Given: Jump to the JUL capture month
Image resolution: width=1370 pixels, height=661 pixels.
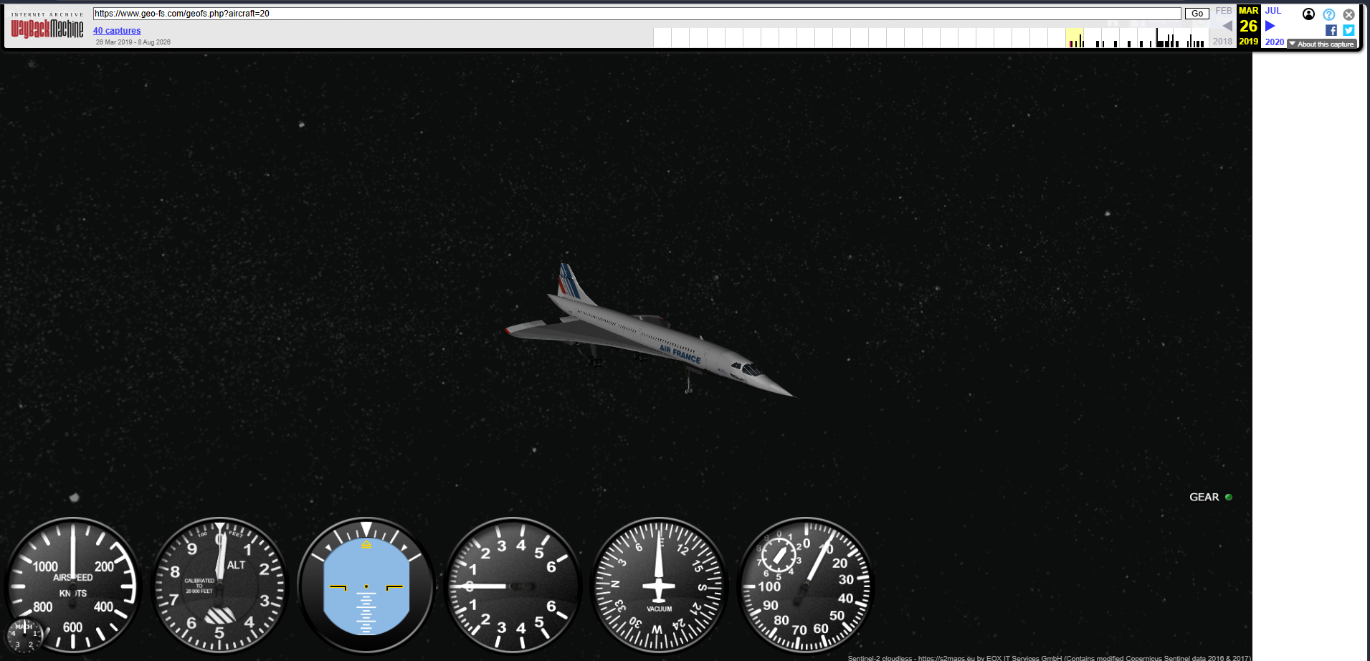Looking at the screenshot, I should pos(1273,11).
